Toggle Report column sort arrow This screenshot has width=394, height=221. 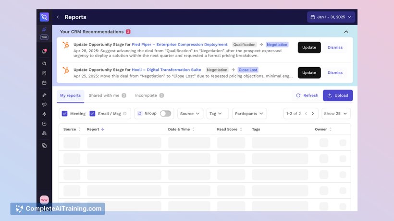tap(102, 129)
